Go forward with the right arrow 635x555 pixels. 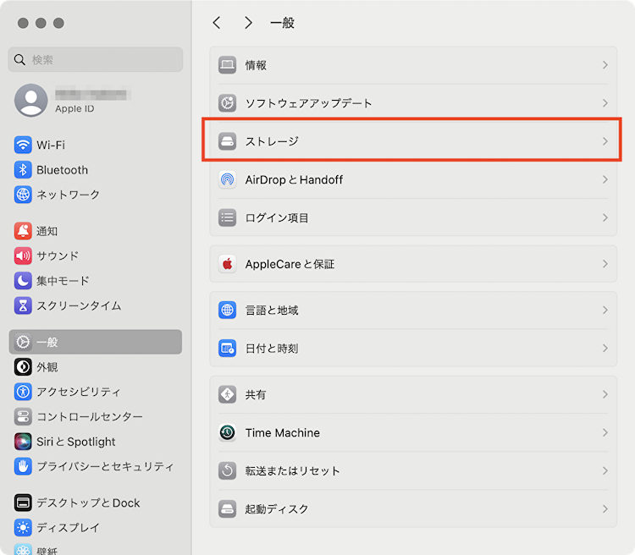(x=248, y=23)
